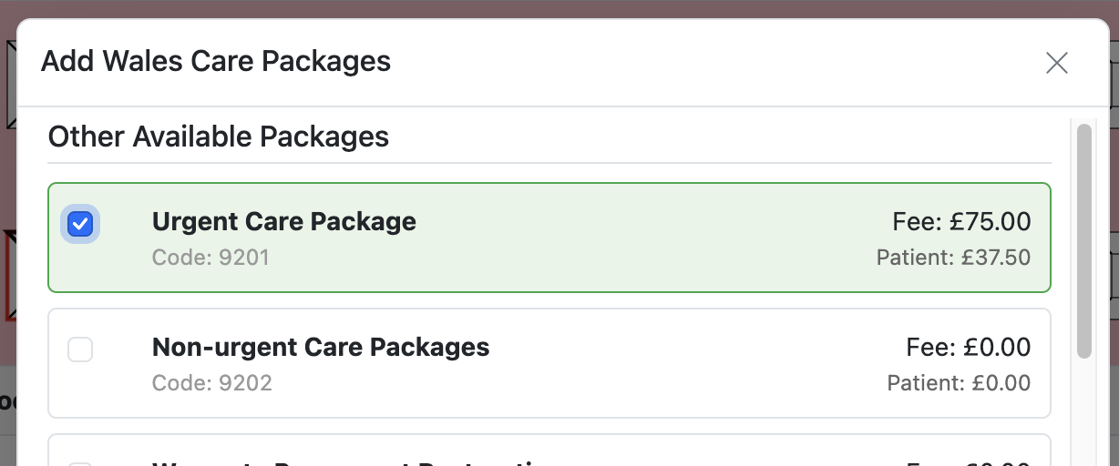This screenshot has height=466, width=1119.
Task: Click the scrollbar track below the thumb
Action: (x=1083, y=410)
